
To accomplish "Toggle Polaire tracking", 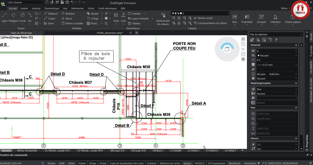I will 82,163.
